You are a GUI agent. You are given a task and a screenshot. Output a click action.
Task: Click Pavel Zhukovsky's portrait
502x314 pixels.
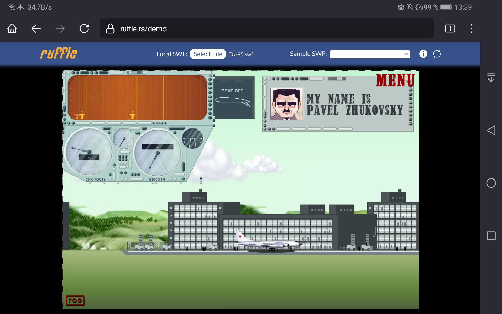286,104
